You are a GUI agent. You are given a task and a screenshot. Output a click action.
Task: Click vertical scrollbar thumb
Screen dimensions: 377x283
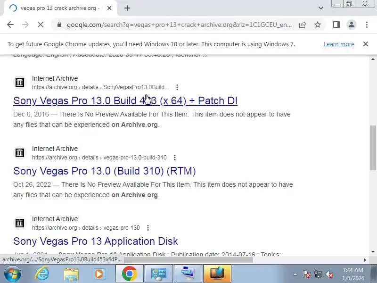(373, 148)
